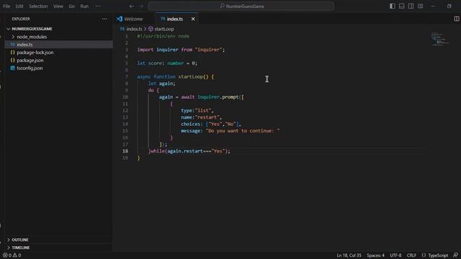Toggle secondary sidebar layout icon
The width and height of the screenshot is (461, 259).
pyautogui.click(x=411, y=6)
